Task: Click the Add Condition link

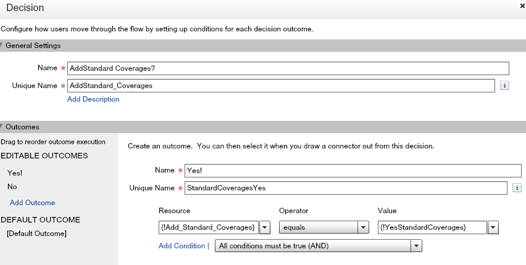Action: pos(182,246)
